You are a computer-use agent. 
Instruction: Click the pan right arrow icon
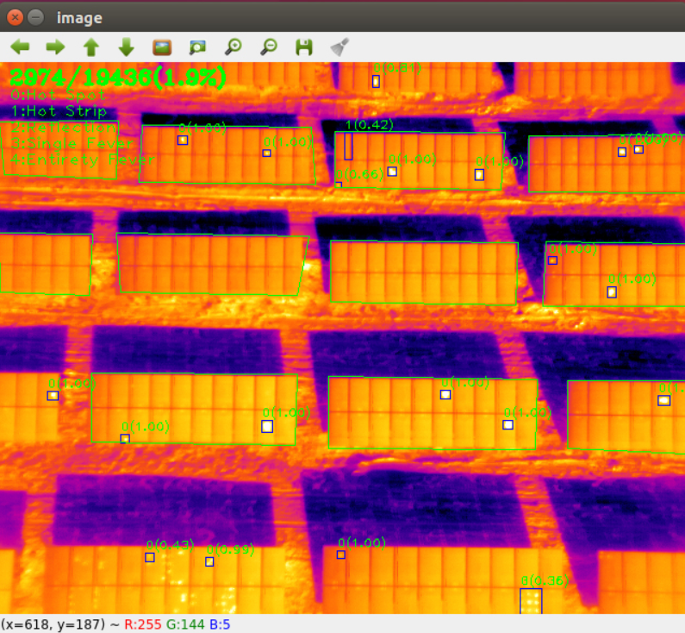(55, 47)
